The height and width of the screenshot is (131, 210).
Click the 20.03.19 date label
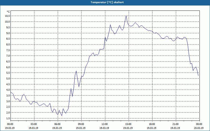(x=199, y=128)
